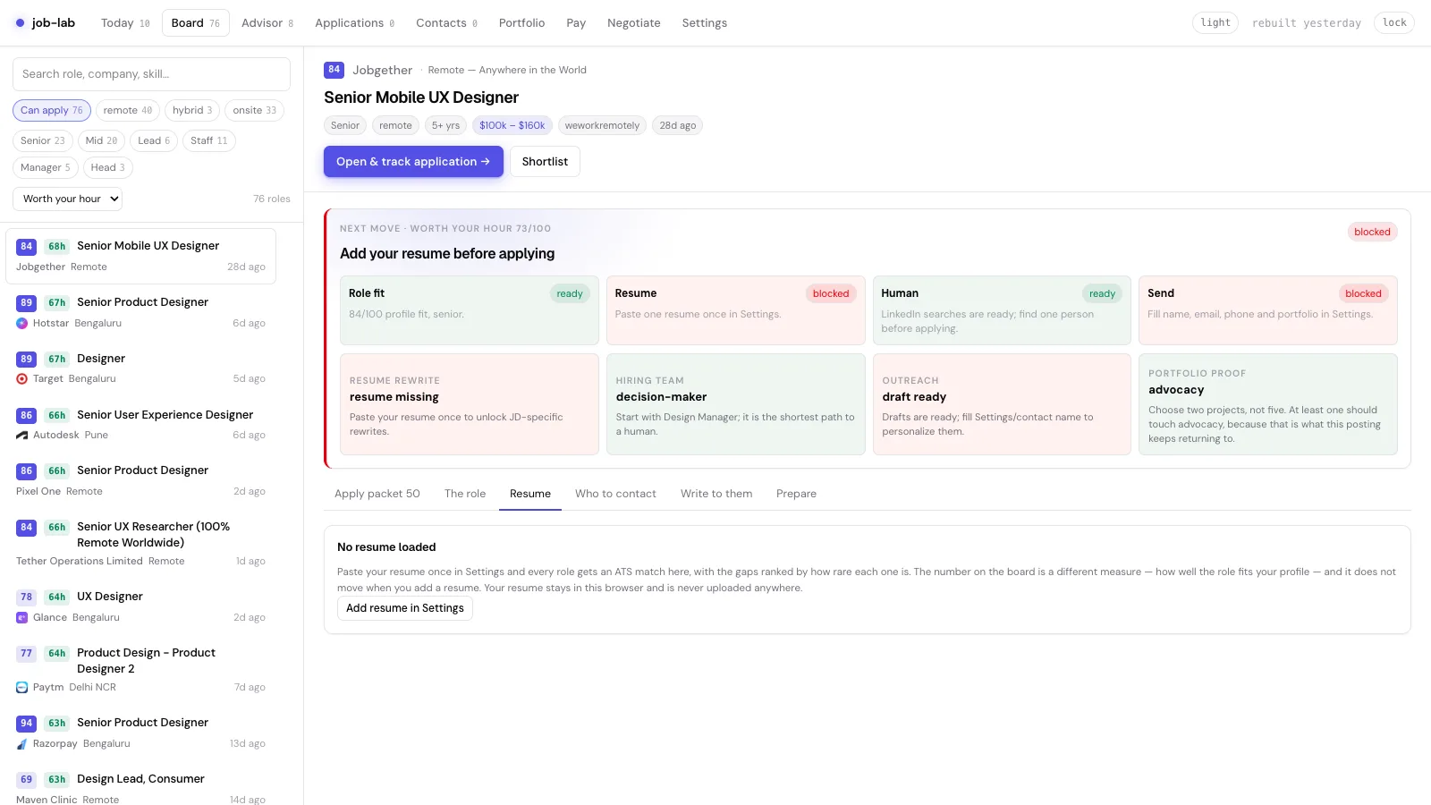This screenshot has width=1431, height=805.
Task: Select the Resume detail tab
Action: click(x=530, y=495)
